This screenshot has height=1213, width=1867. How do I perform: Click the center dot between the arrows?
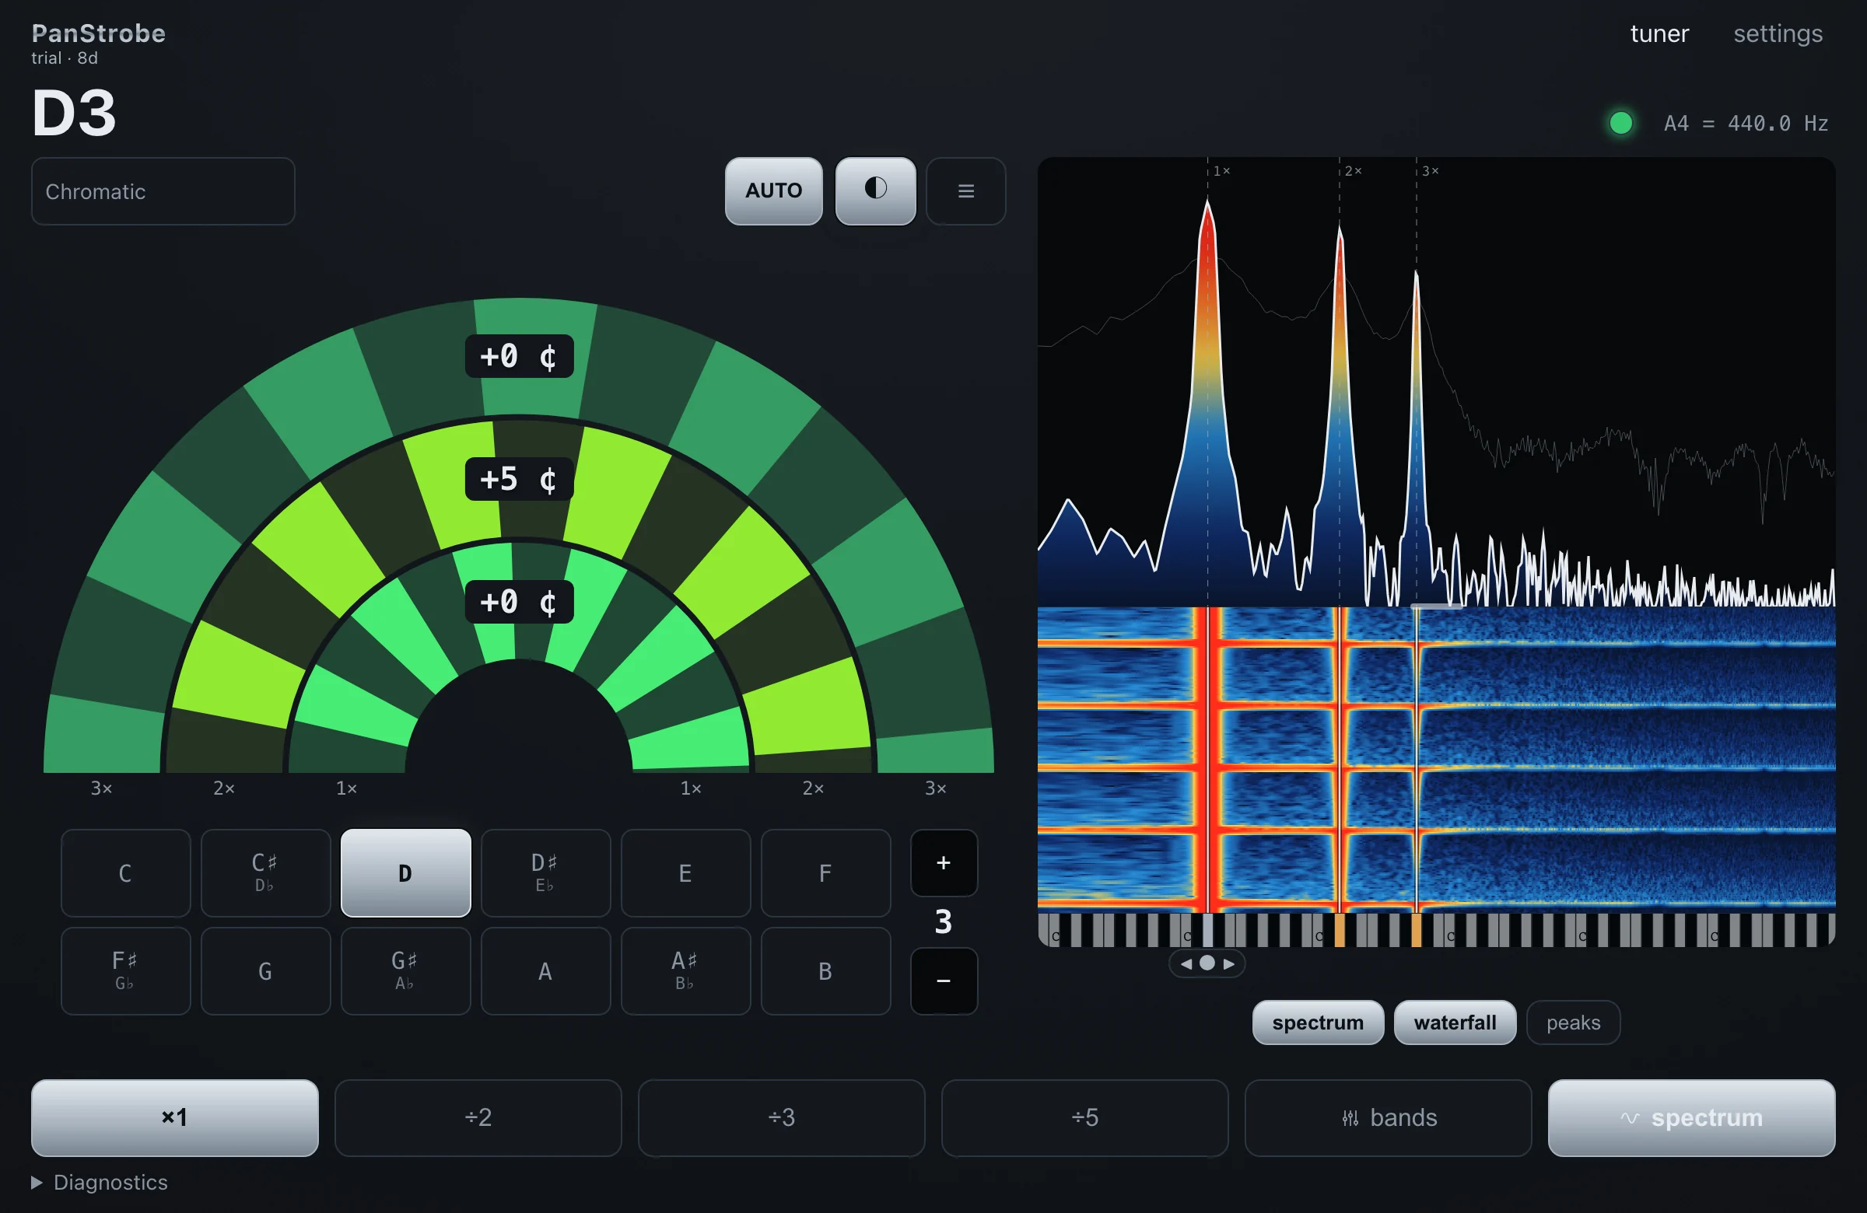pos(1207,963)
